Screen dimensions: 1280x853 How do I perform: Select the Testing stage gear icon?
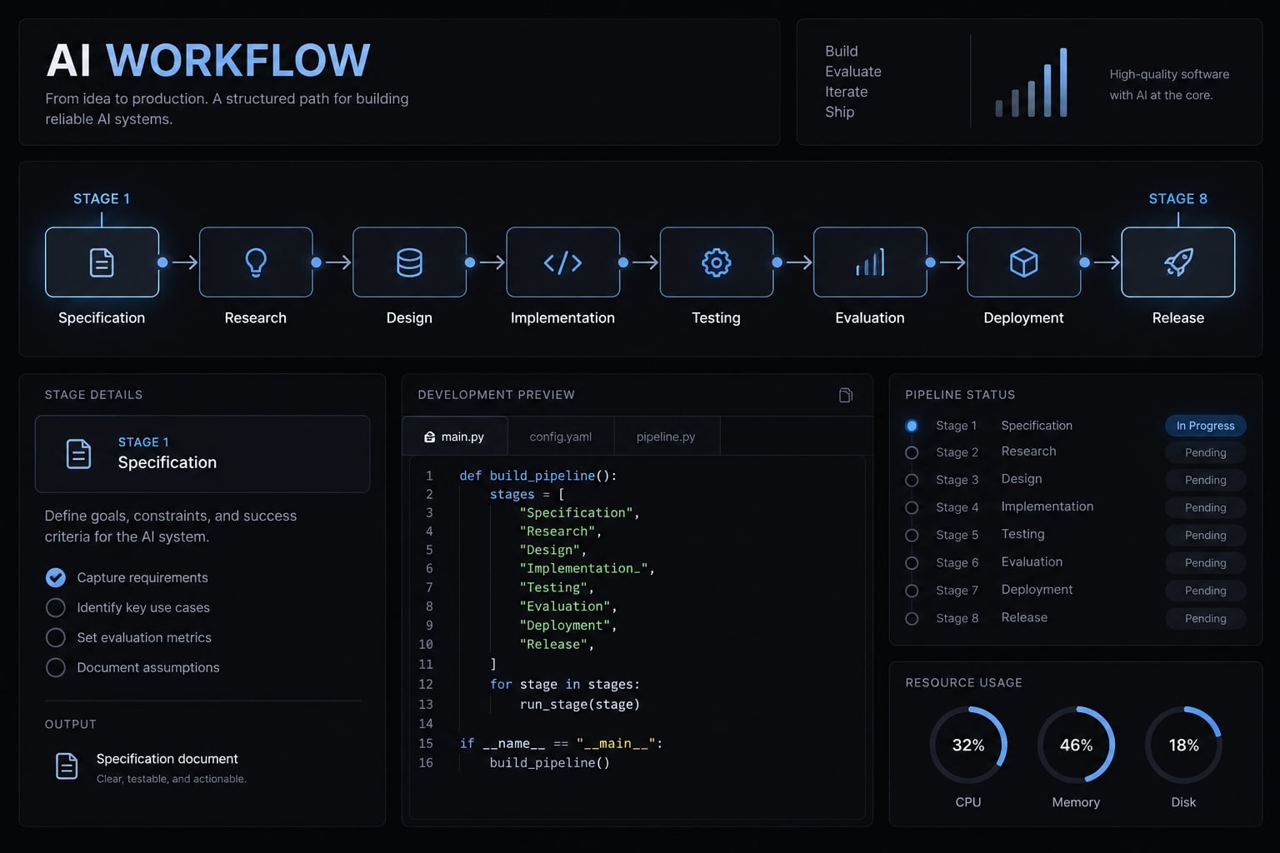[717, 262]
